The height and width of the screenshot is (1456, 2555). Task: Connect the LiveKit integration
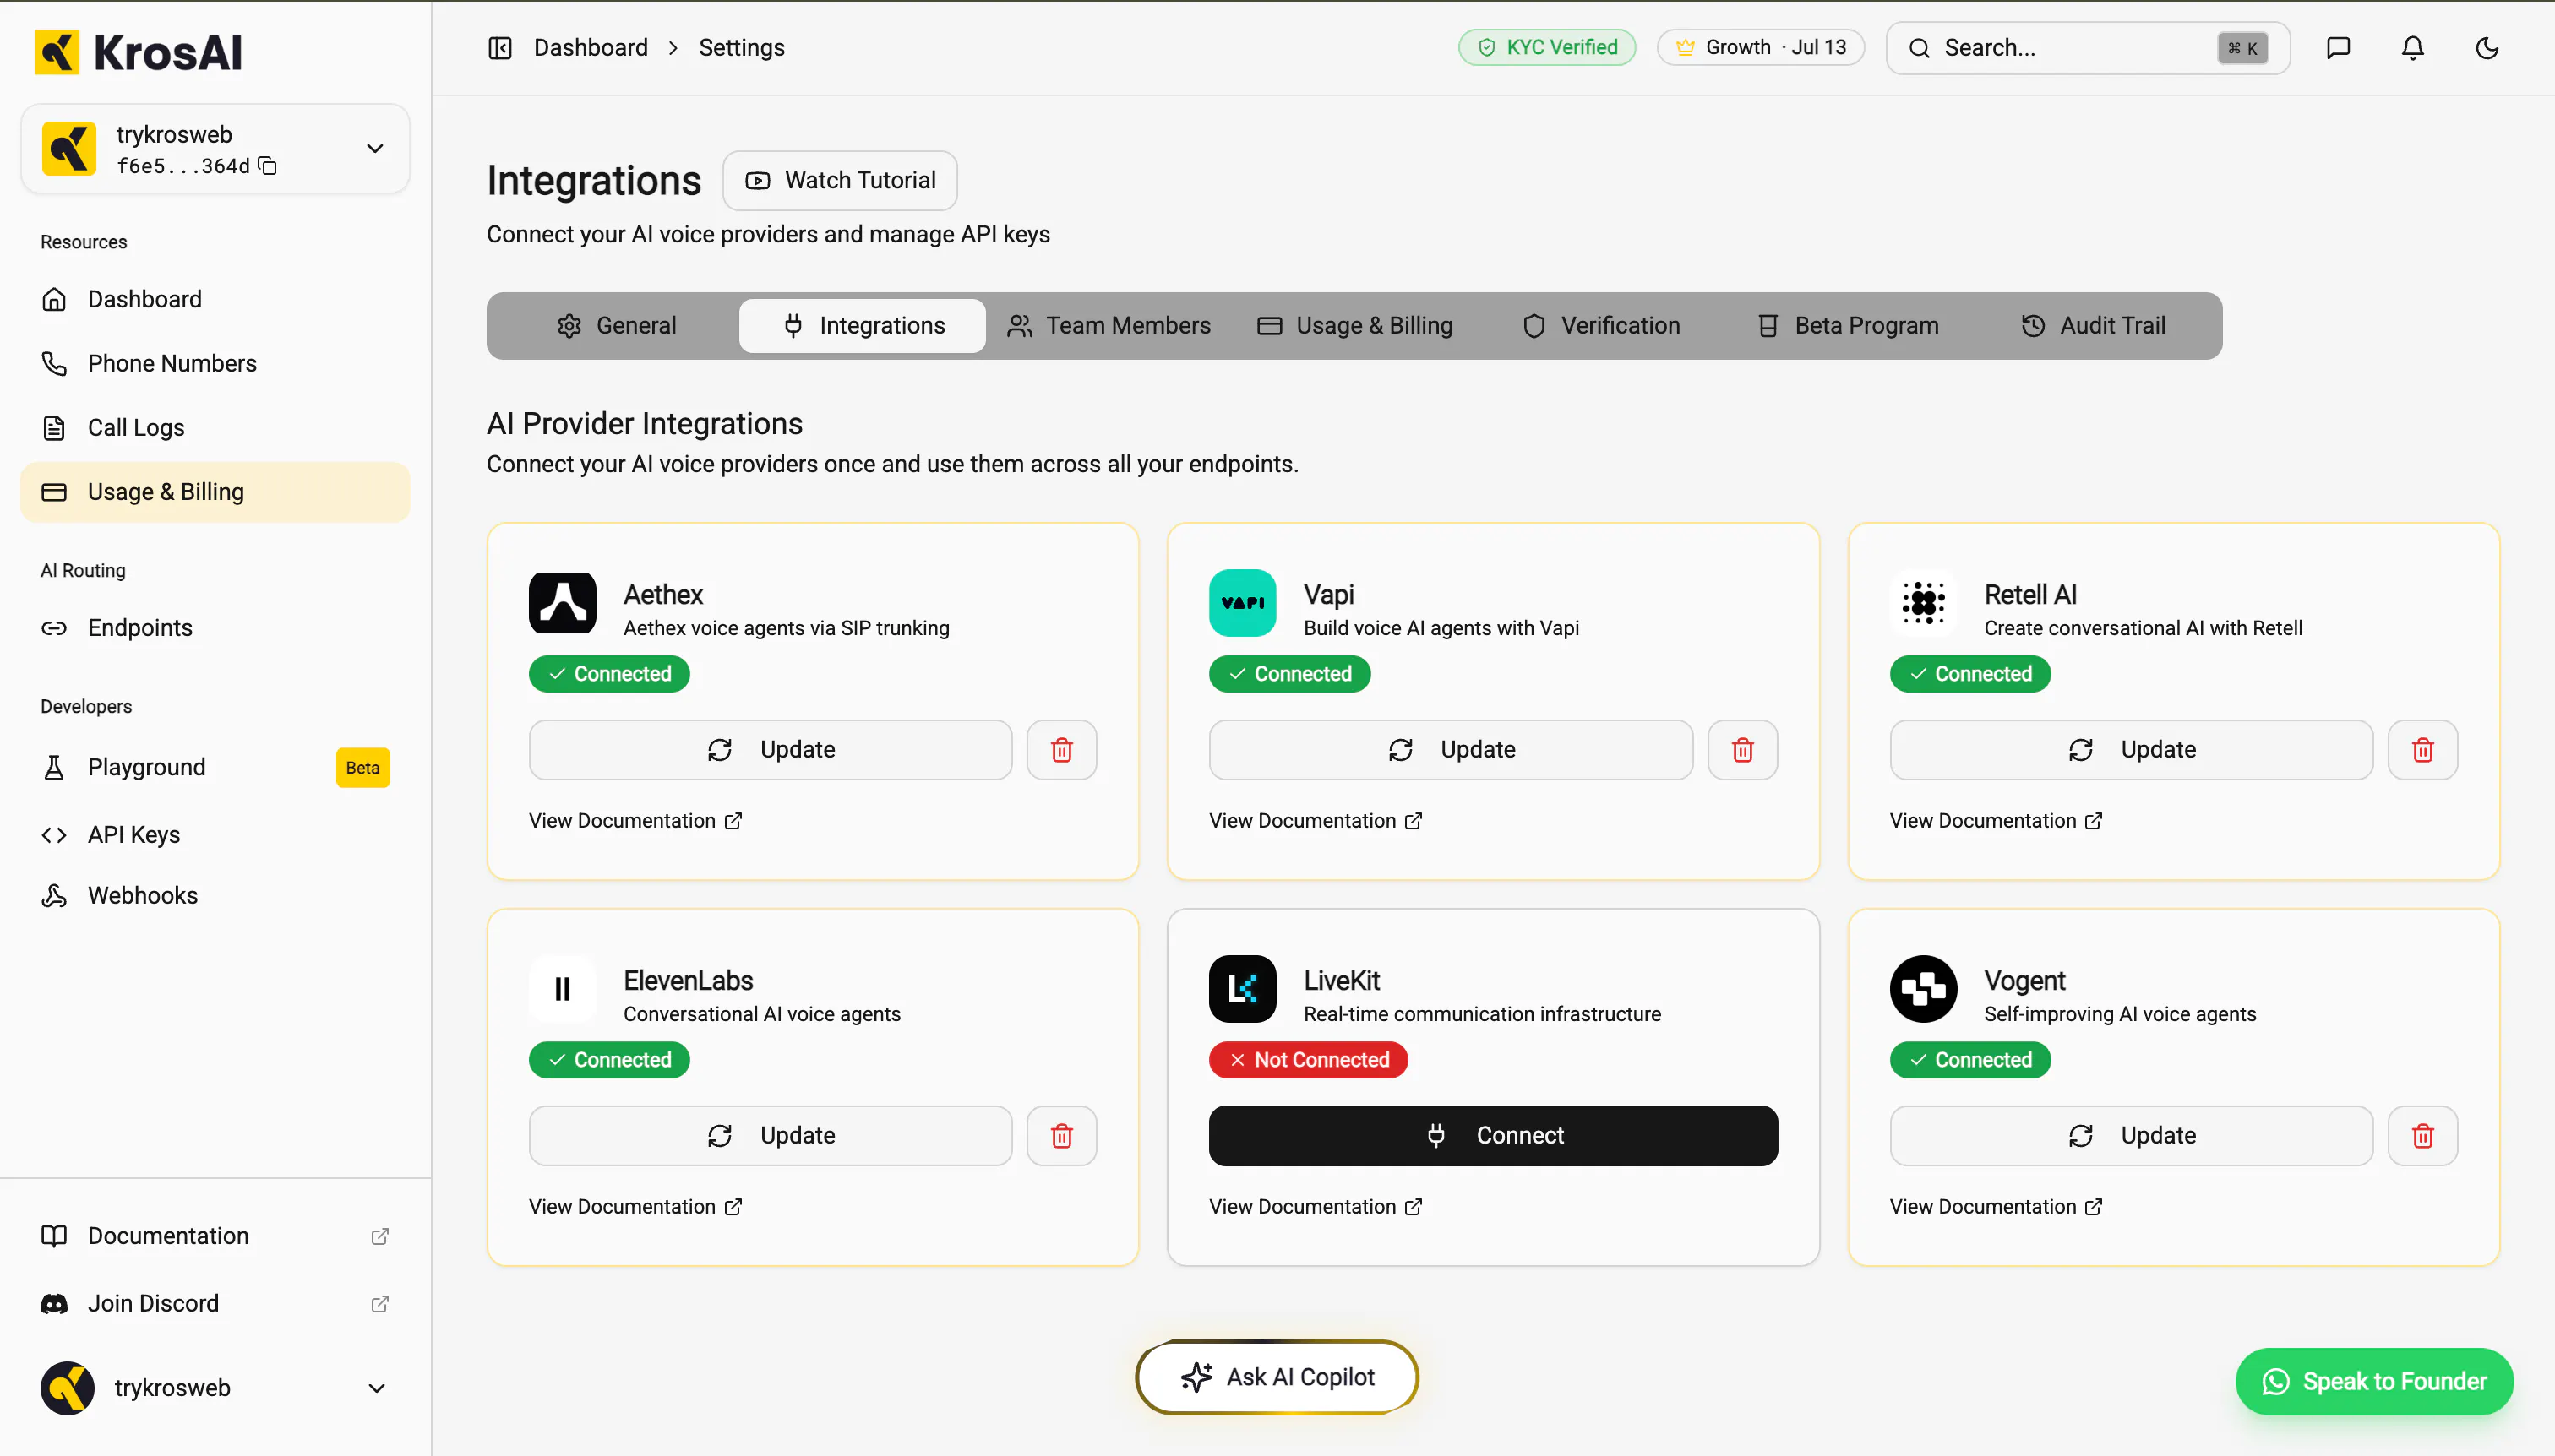pyautogui.click(x=1493, y=1136)
